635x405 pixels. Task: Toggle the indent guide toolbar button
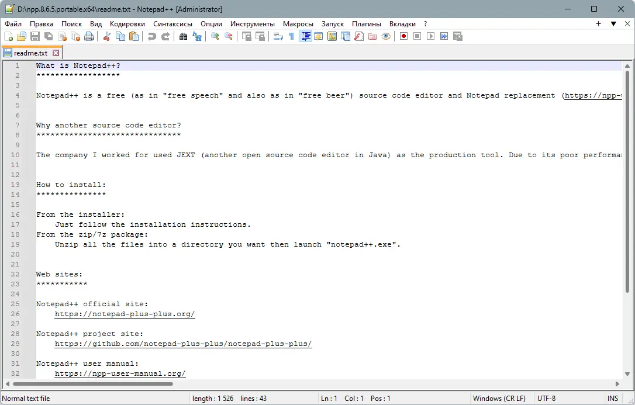[305, 36]
